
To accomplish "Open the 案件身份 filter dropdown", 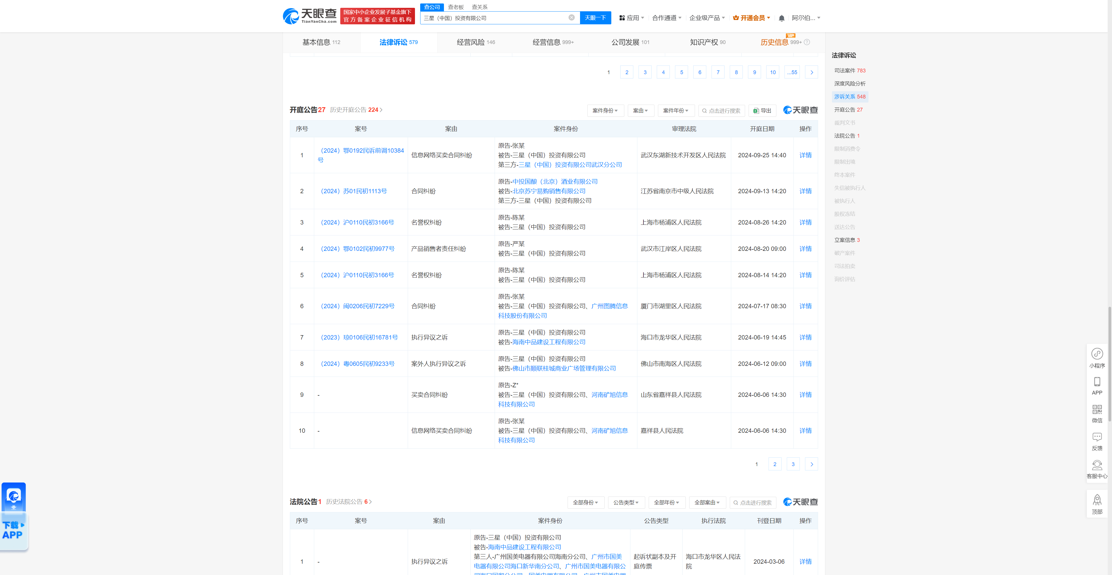I will pos(605,111).
